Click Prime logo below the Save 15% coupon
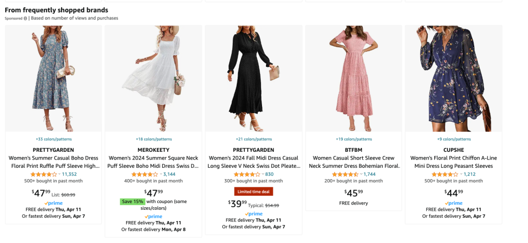This screenshot has height=243, width=528. point(153,216)
